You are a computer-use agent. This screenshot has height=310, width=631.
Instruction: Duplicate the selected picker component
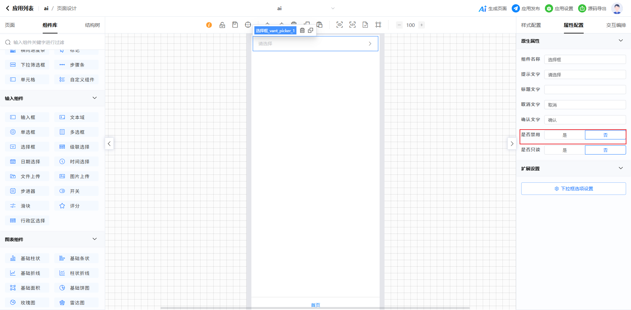point(311,31)
